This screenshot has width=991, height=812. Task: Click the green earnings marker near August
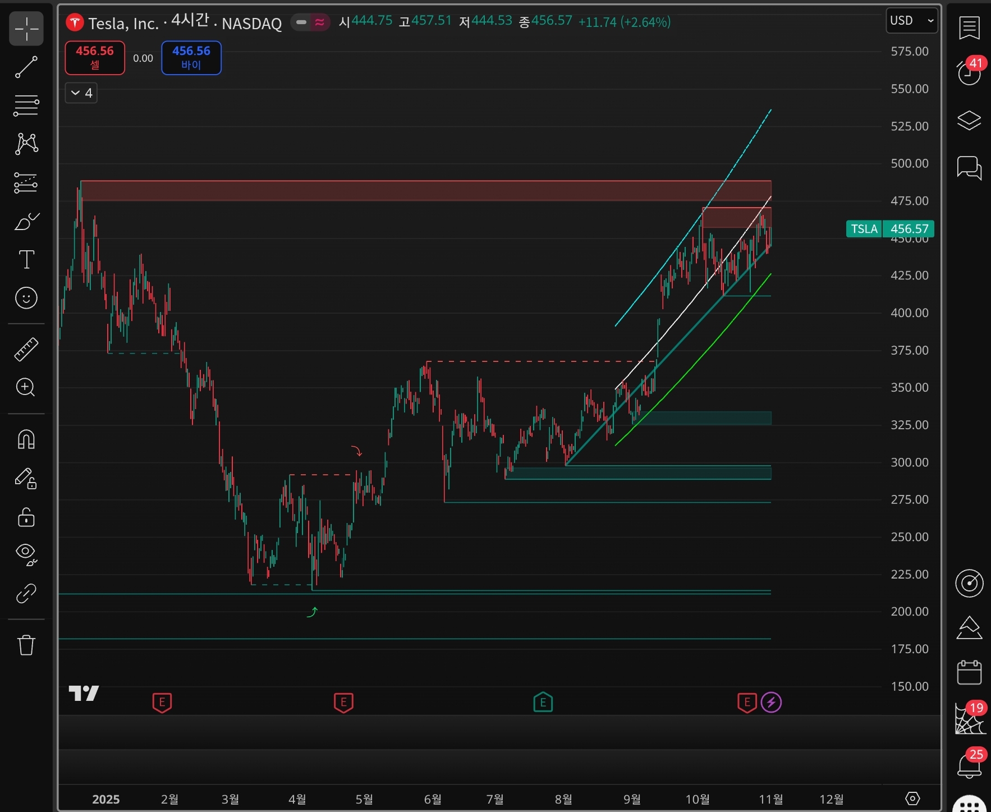543,702
